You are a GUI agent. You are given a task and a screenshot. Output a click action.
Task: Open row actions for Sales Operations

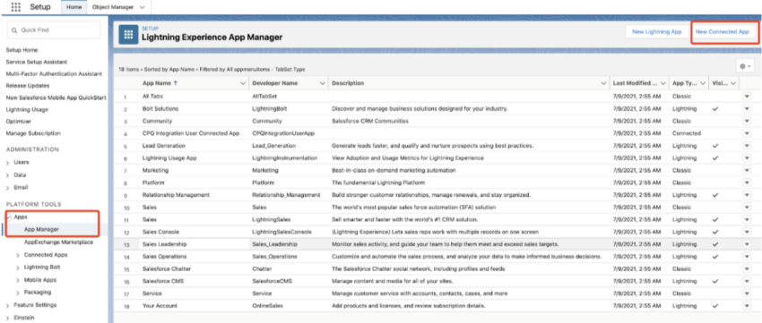pyautogui.click(x=747, y=256)
